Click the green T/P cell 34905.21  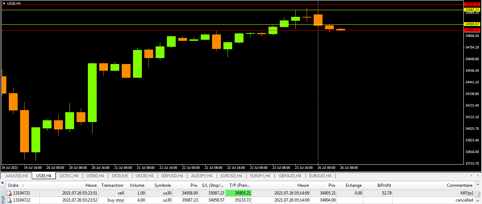(239, 193)
